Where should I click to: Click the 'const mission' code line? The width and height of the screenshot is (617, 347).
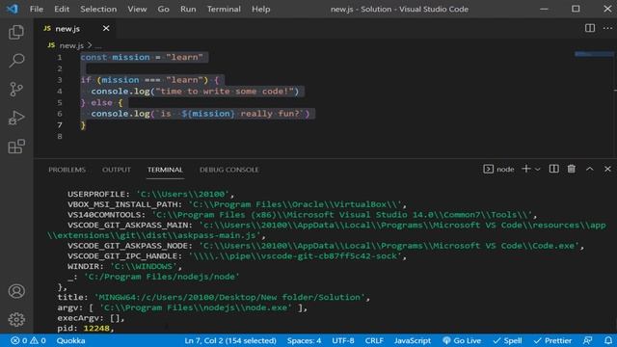tap(142, 58)
